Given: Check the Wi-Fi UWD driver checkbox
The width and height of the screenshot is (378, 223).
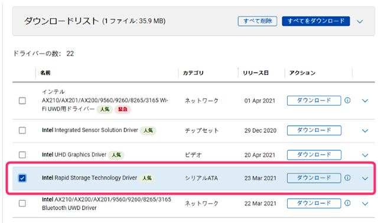Looking at the screenshot, I should click(22, 100).
